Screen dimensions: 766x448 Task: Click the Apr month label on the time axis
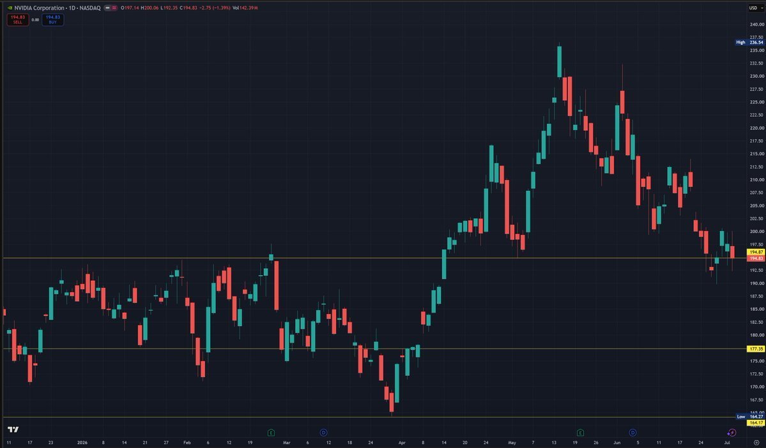(402, 443)
